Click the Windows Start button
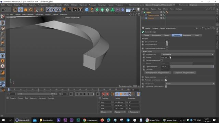 tap(3, 120)
